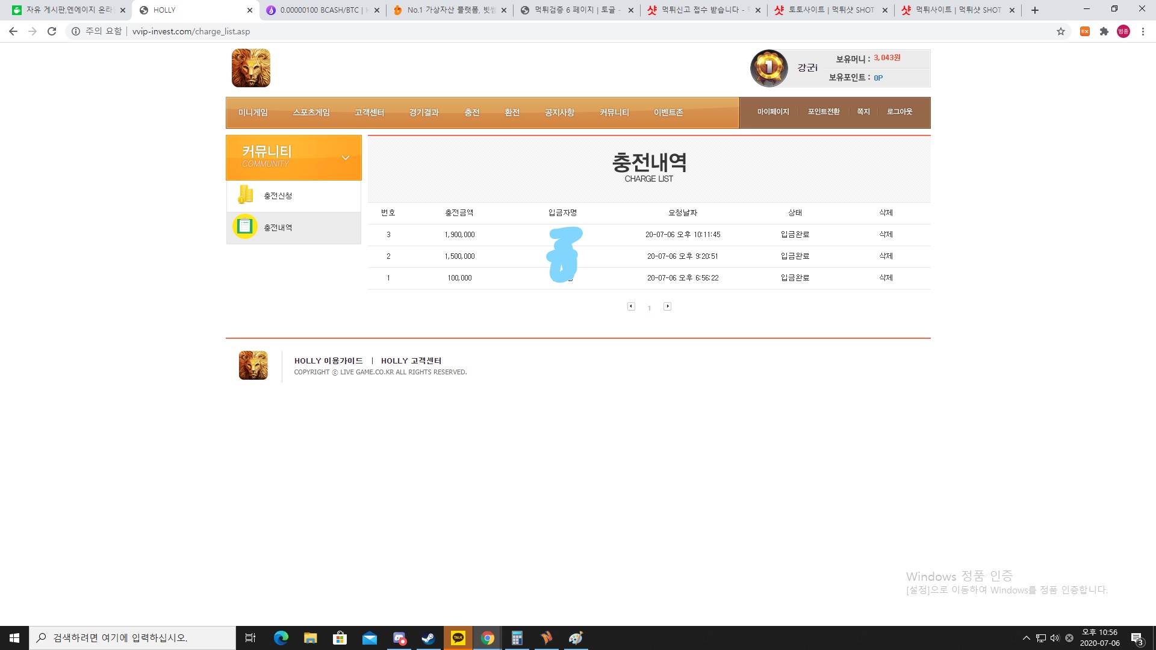
Task: Open 쪽지 messages link
Action: click(863, 112)
